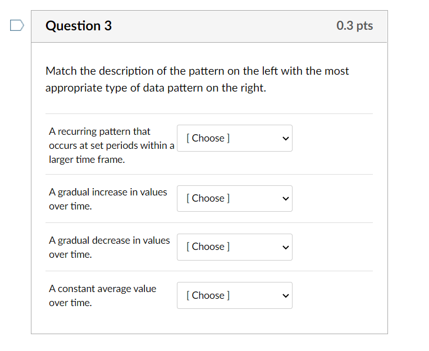The width and height of the screenshot is (429, 351).
Task: Open the dropdown for gradual increase in values
Action: pyautogui.click(x=235, y=198)
